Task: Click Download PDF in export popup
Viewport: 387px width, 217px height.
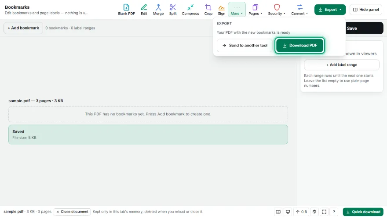Action: tap(299, 46)
